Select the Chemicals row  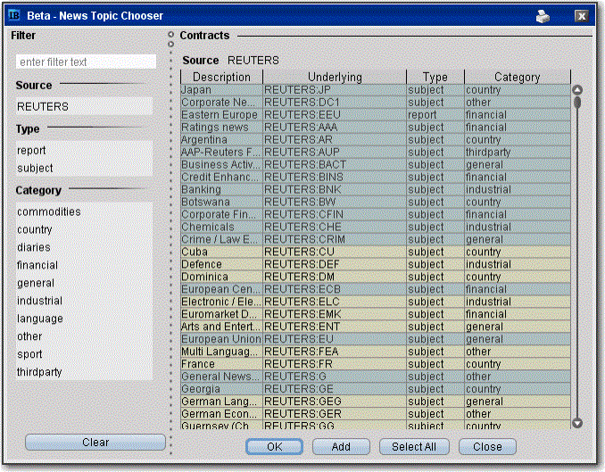[376, 227]
